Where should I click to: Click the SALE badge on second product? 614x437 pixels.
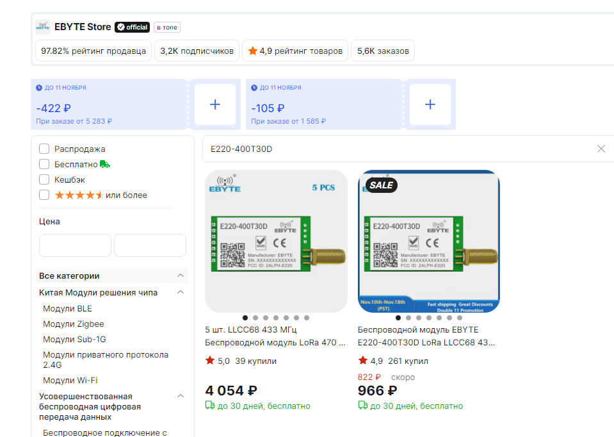(x=382, y=185)
